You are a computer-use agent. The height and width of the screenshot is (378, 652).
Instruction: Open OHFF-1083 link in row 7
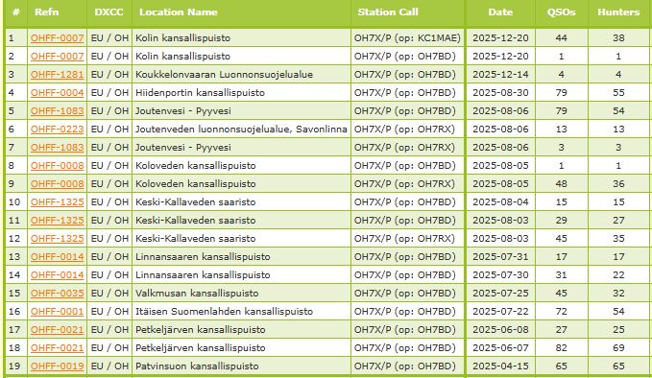click(x=58, y=148)
